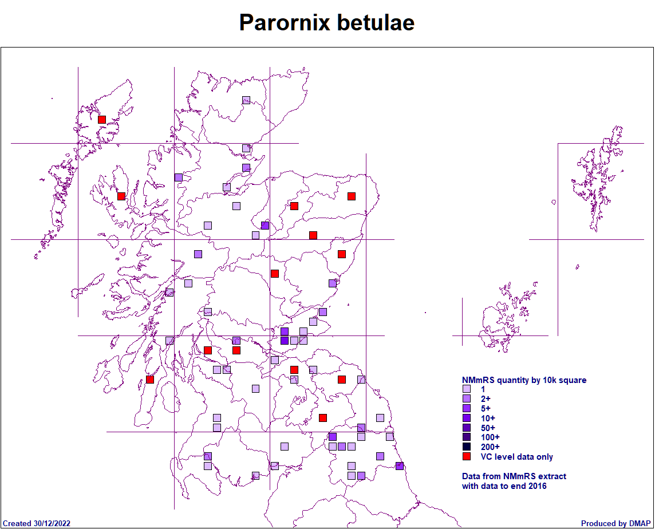Viewport: 655px width, 529px height.
Task: Click the red 'VC level data only' swatch
Action: pyautogui.click(x=467, y=456)
